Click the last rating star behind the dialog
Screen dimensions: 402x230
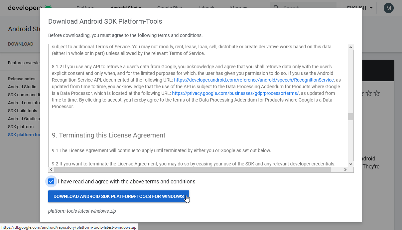click(x=377, y=94)
